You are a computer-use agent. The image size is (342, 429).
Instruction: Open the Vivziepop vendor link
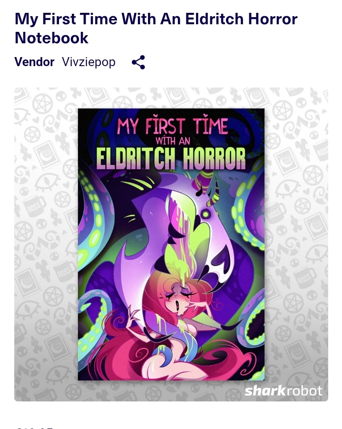click(88, 62)
